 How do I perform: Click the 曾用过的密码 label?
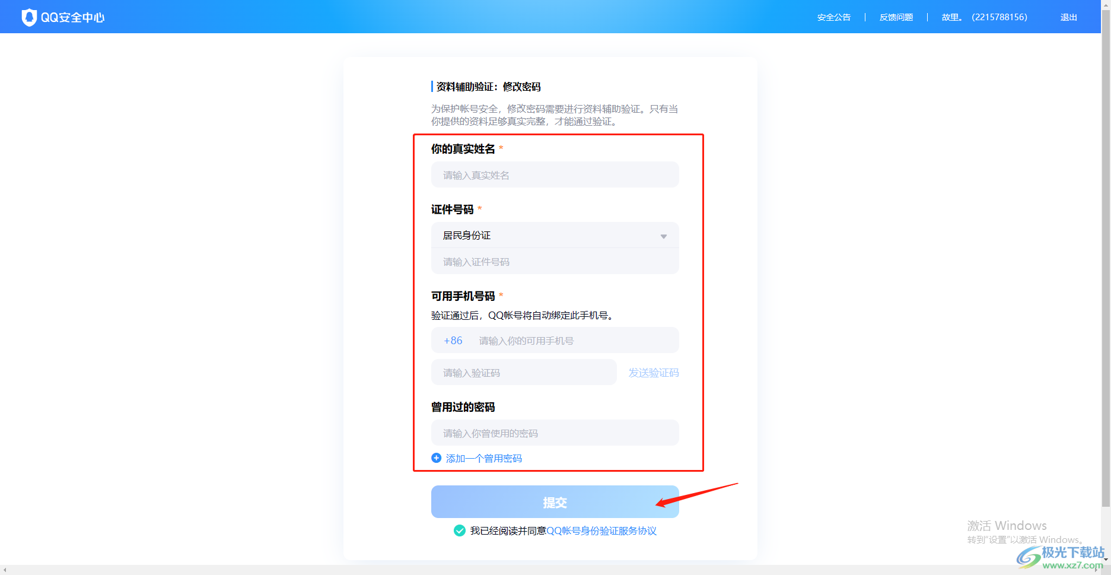point(463,407)
